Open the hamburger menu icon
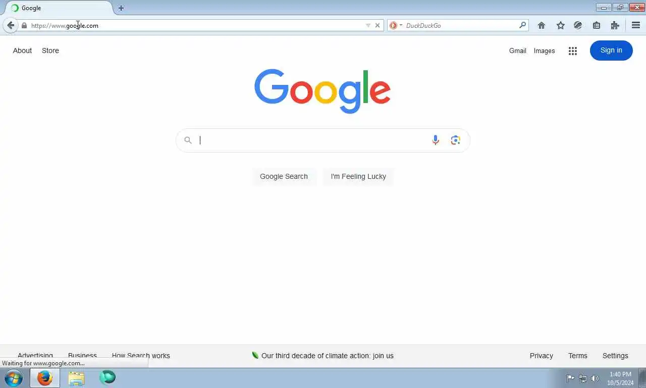 [x=636, y=25]
